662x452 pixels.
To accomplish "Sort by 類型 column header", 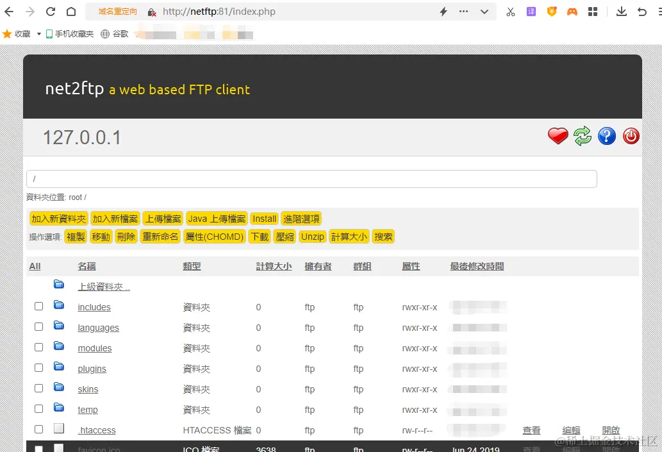I will (x=192, y=267).
